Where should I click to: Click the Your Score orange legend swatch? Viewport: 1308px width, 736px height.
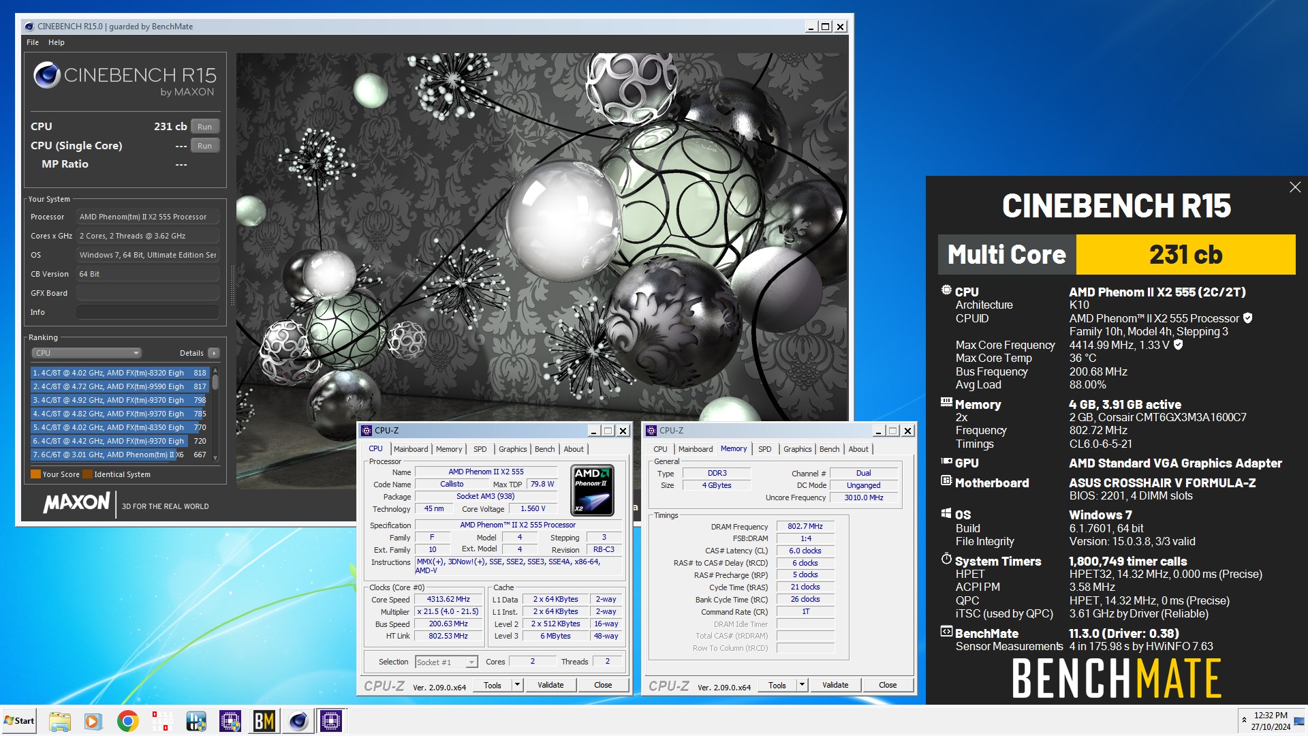point(35,474)
